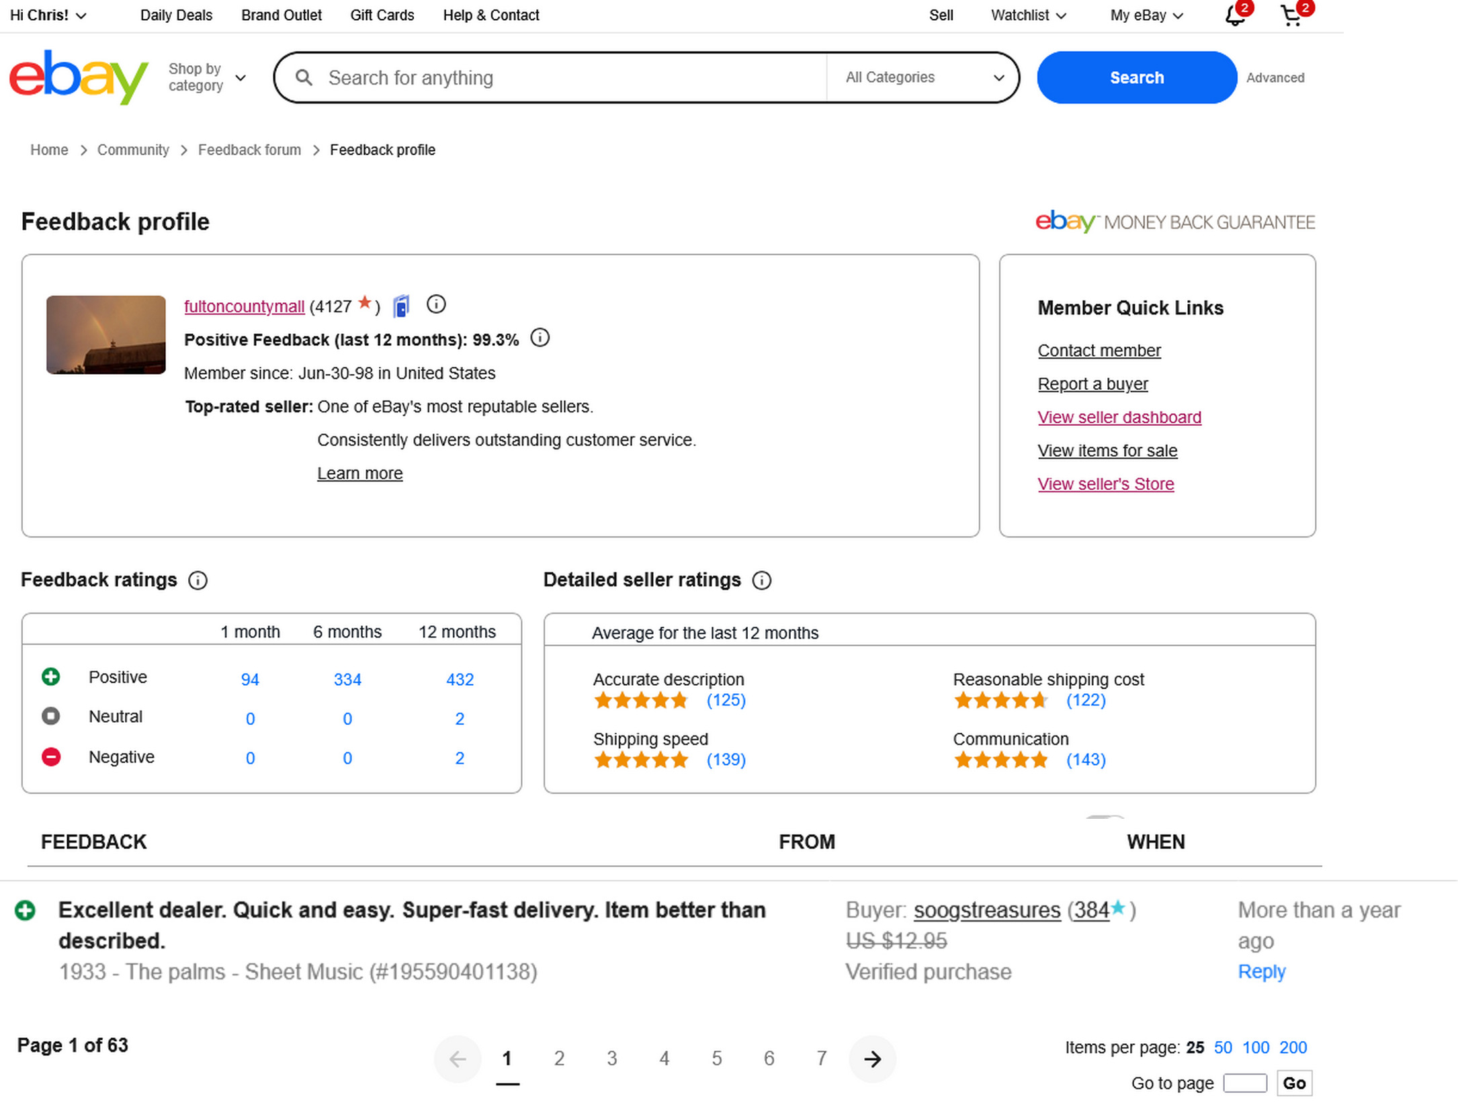Open the notifications bell icon
The height and width of the screenshot is (1107, 1458).
tap(1234, 15)
